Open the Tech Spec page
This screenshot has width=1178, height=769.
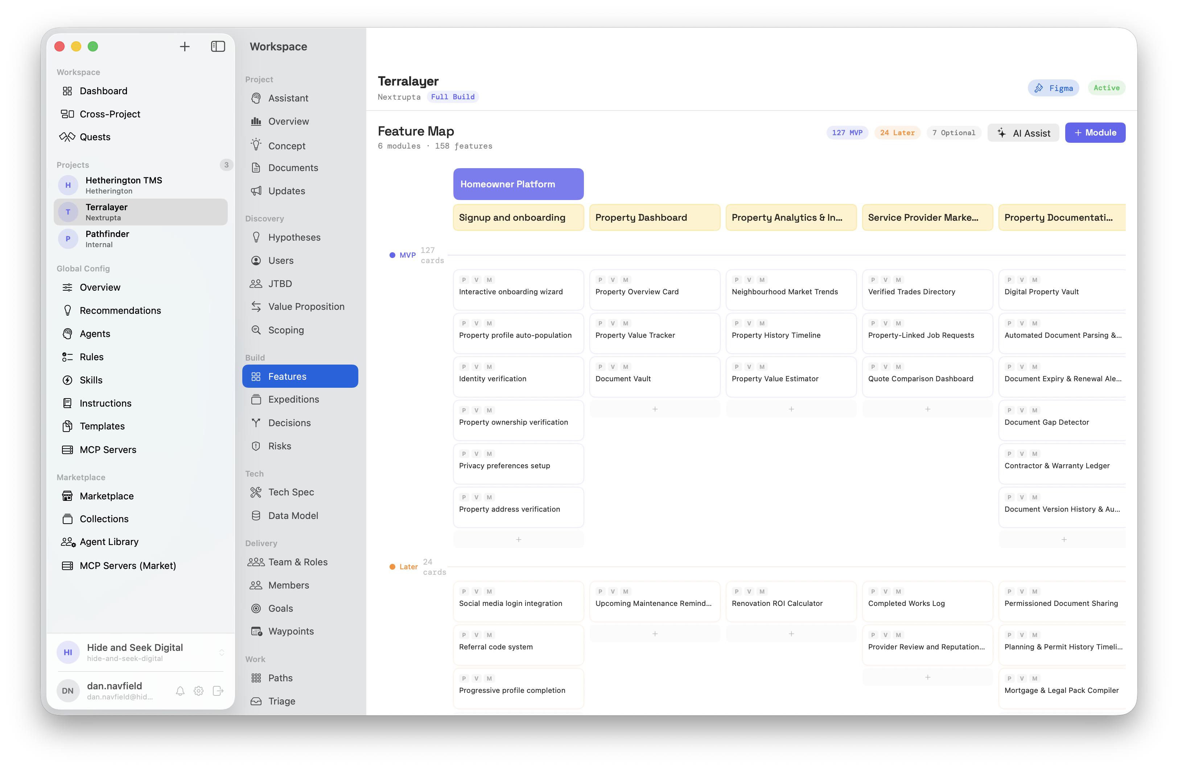[x=291, y=492]
